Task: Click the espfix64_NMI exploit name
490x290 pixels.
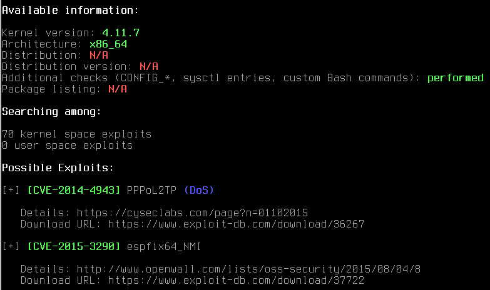Action: pyautogui.click(x=164, y=246)
